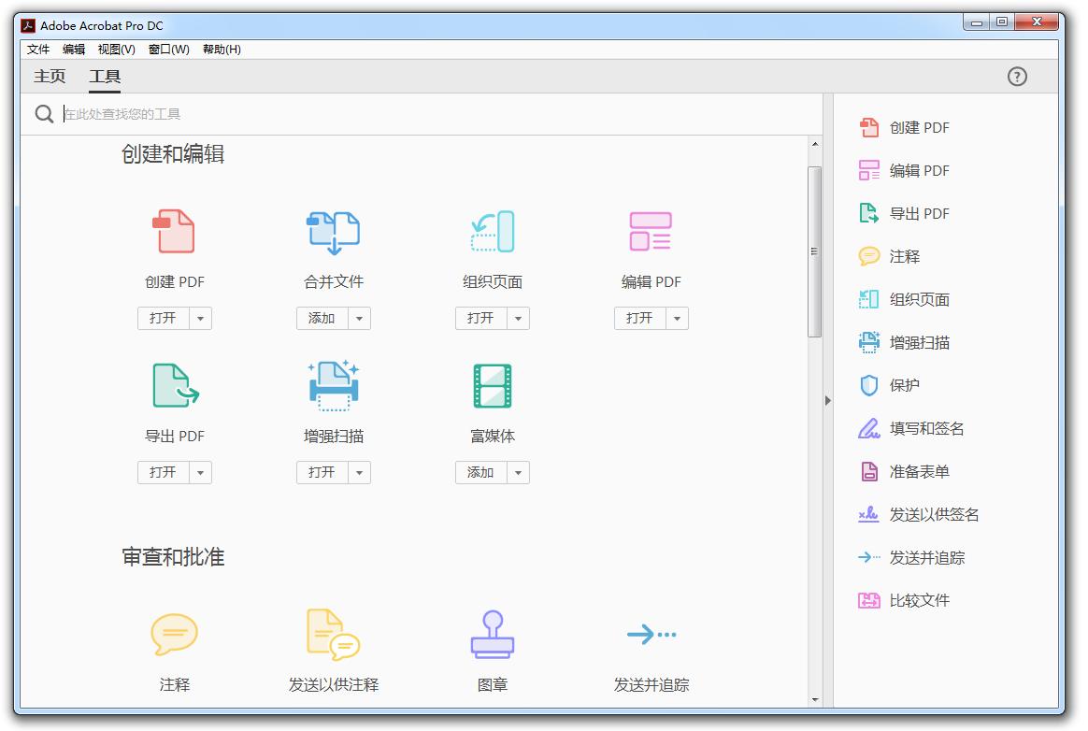Expand dropdown arrow beside 创建 PDF 打开
The image size is (1088, 731).
pyautogui.click(x=201, y=319)
